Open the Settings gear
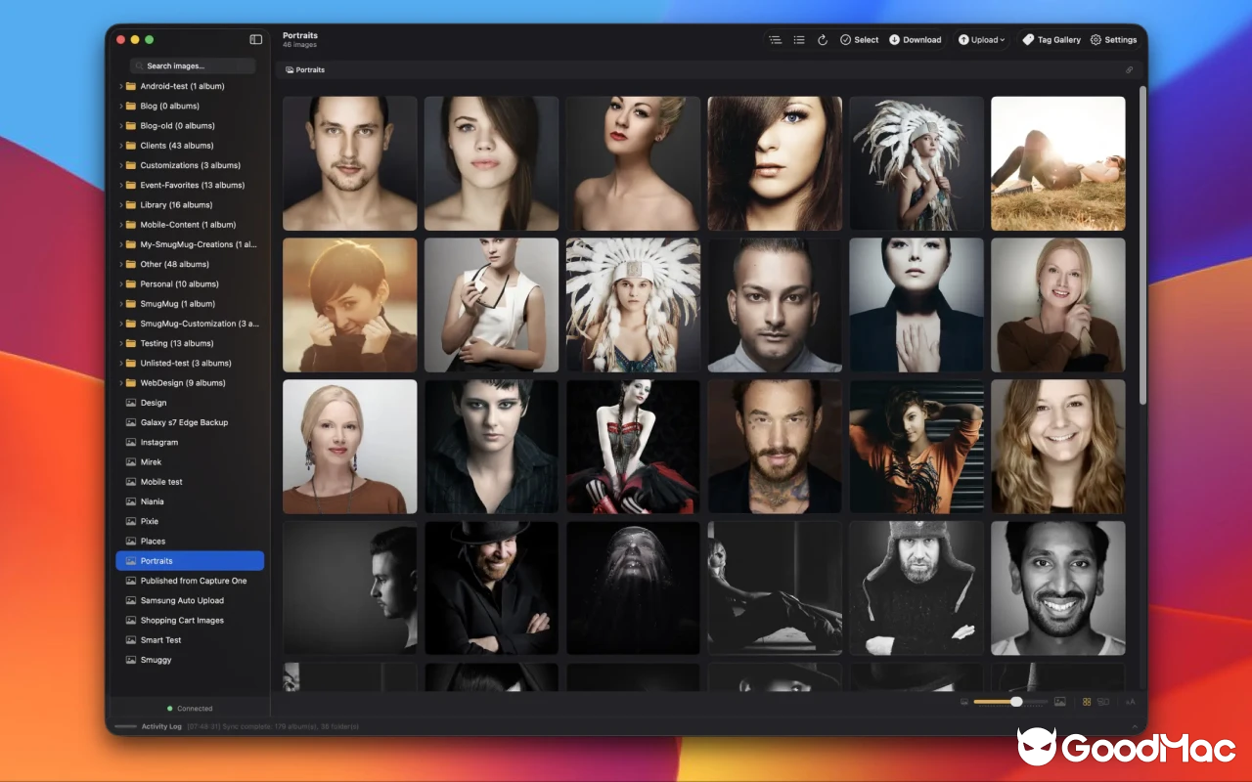 coord(1113,40)
